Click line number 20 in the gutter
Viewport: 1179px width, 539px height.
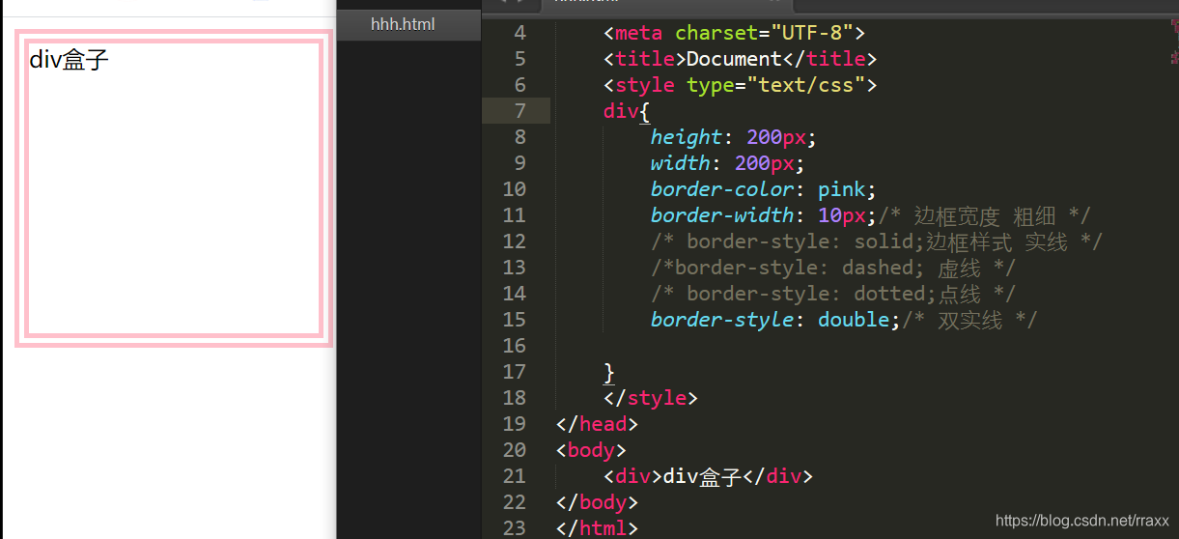tap(515, 450)
